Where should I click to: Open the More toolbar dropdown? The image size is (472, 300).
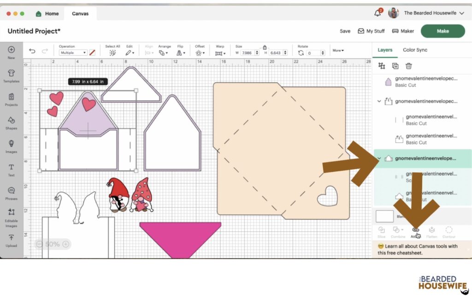[x=338, y=51]
